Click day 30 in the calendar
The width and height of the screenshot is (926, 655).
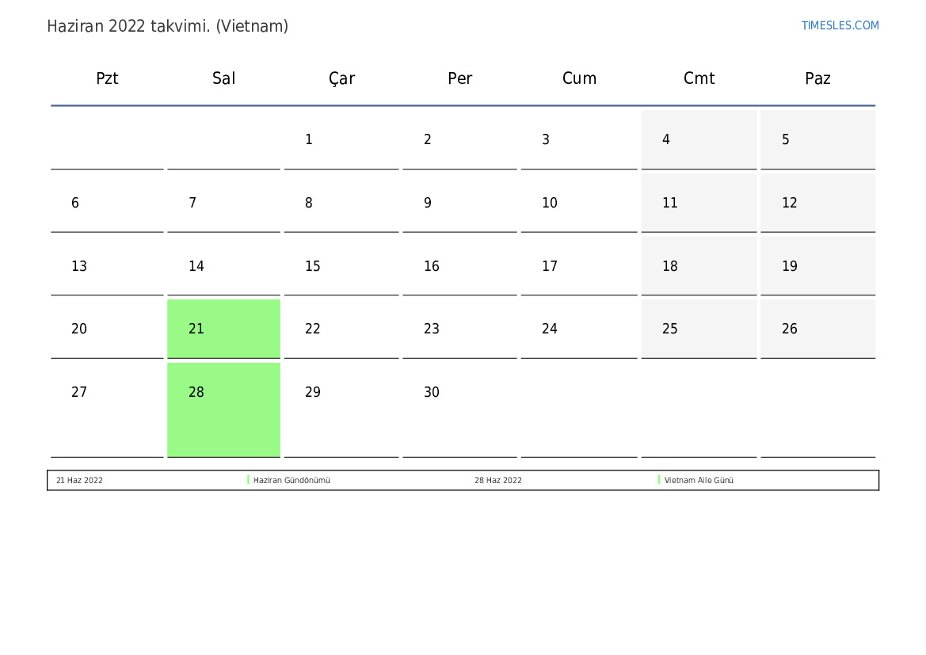459,409
